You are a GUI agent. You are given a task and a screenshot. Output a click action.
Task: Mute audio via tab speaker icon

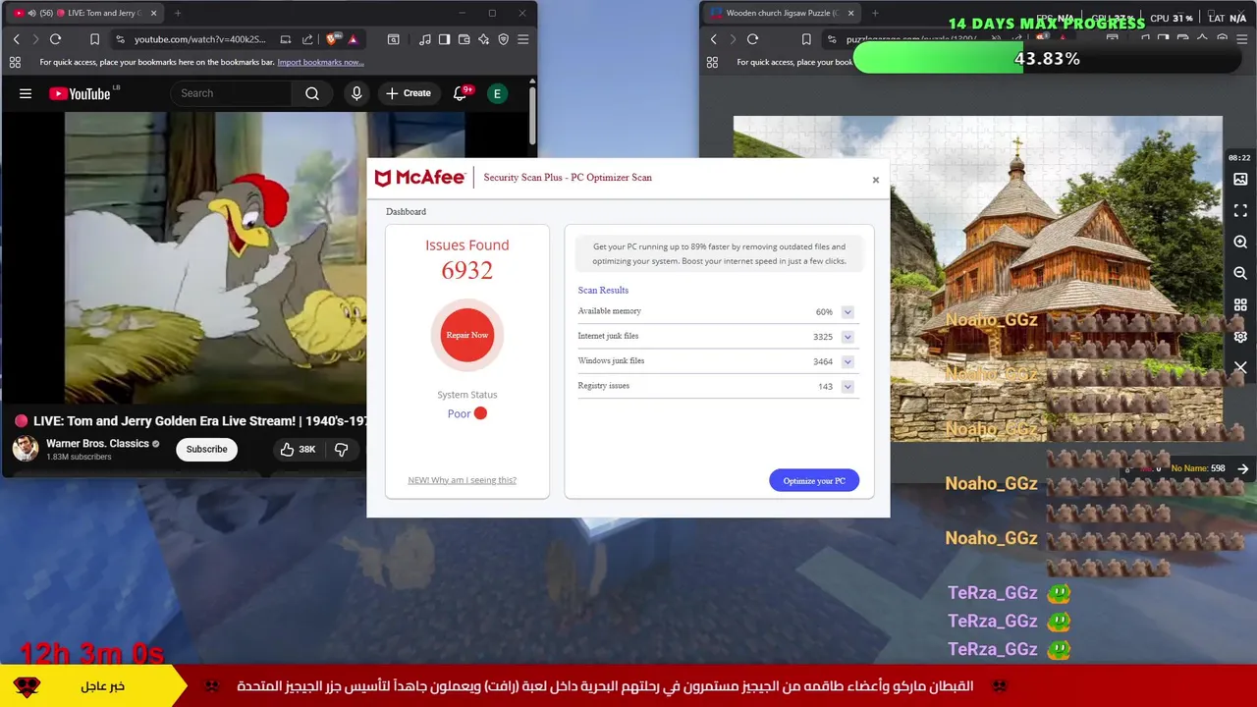pos(31,13)
